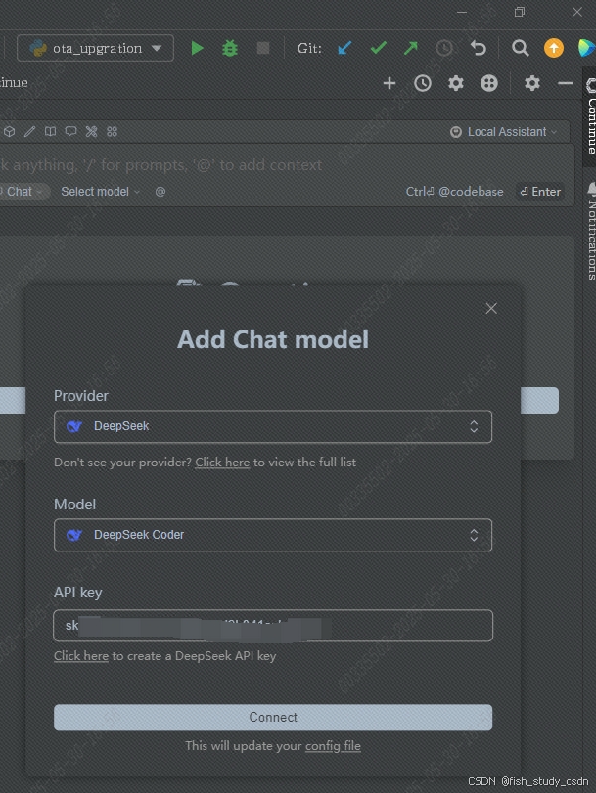Click the crossed tools icon

click(91, 131)
